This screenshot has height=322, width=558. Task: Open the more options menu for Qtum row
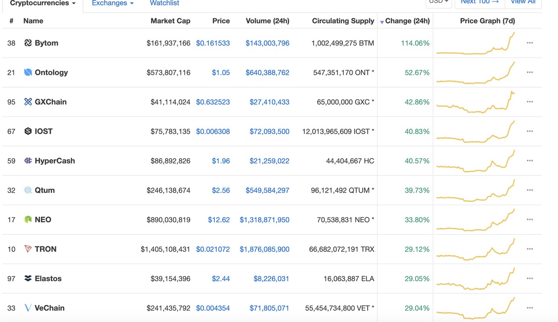point(530,190)
